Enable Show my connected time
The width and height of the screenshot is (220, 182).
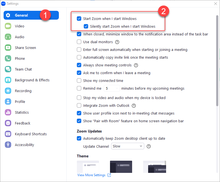(79, 81)
